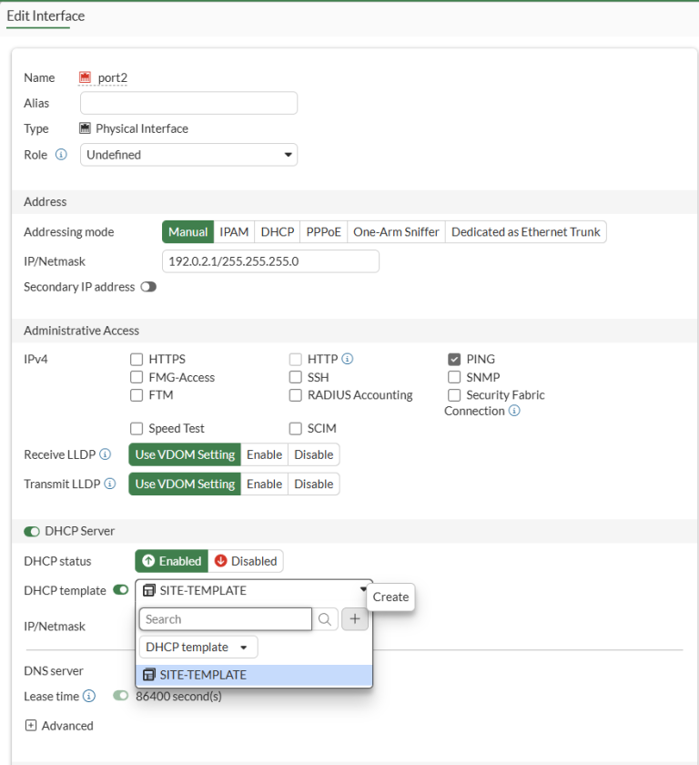Set Receive LLDP to Enable
The width and height of the screenshot is (699, 765).
pyautogui.click(x=264, y=454)
